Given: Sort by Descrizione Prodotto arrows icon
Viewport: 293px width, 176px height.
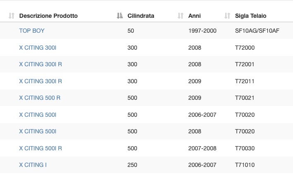Looking at the screenshot, I should tap(12, 16).
